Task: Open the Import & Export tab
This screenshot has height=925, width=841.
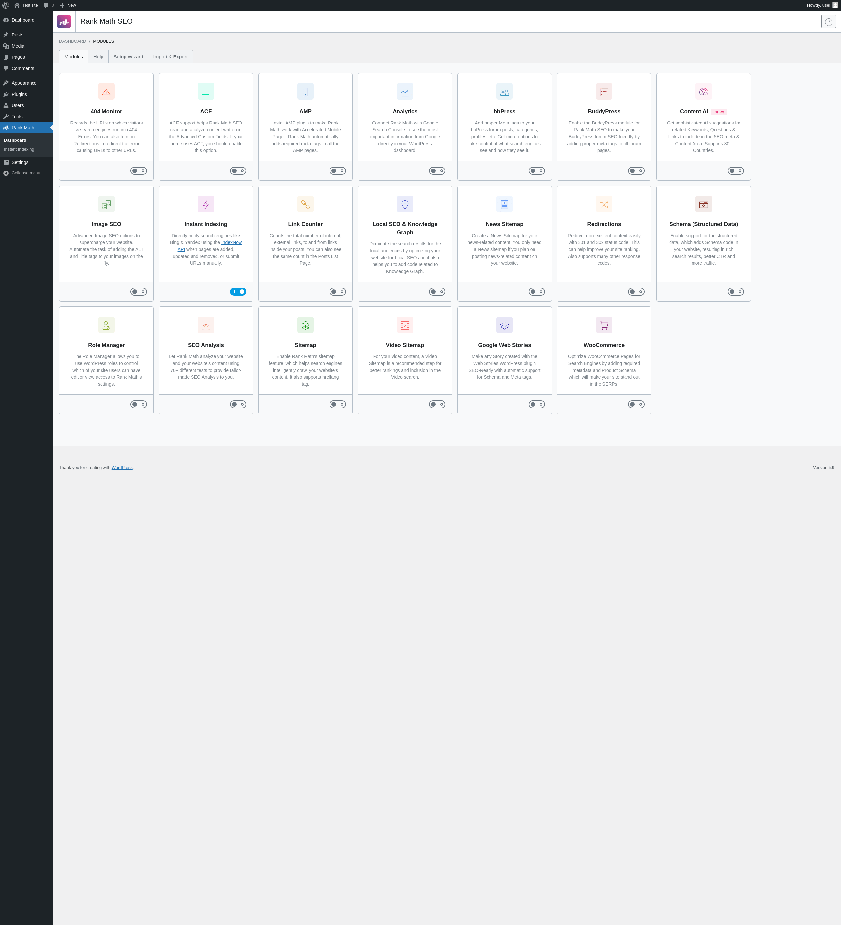Action: click(x=170, y=57)
